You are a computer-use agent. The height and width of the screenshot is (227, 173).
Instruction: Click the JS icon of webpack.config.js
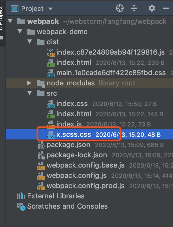coord(41,175)
